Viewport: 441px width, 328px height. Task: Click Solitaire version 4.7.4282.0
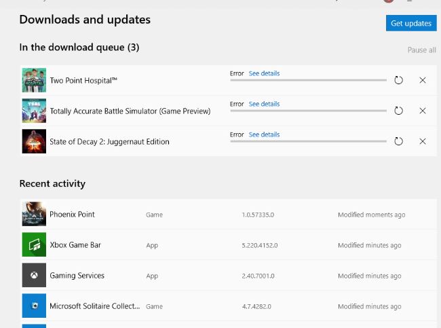click(x=256, y=306)
